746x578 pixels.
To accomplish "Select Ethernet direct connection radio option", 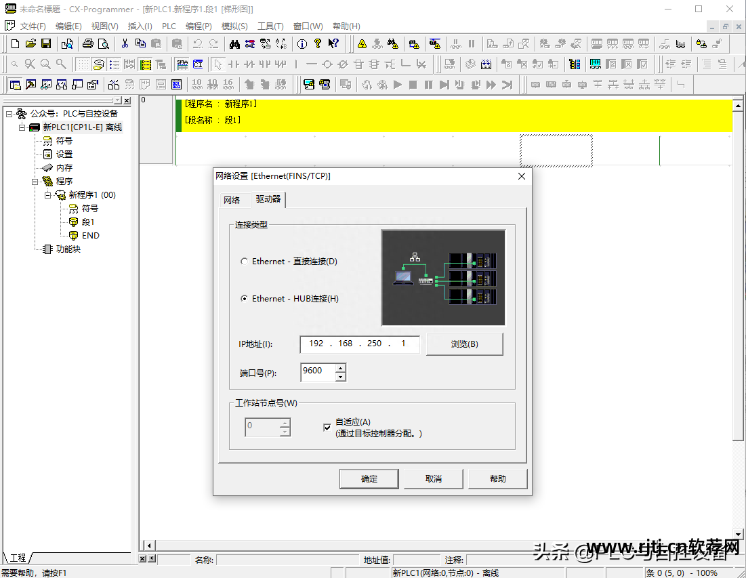I will [x=245, y=262].
